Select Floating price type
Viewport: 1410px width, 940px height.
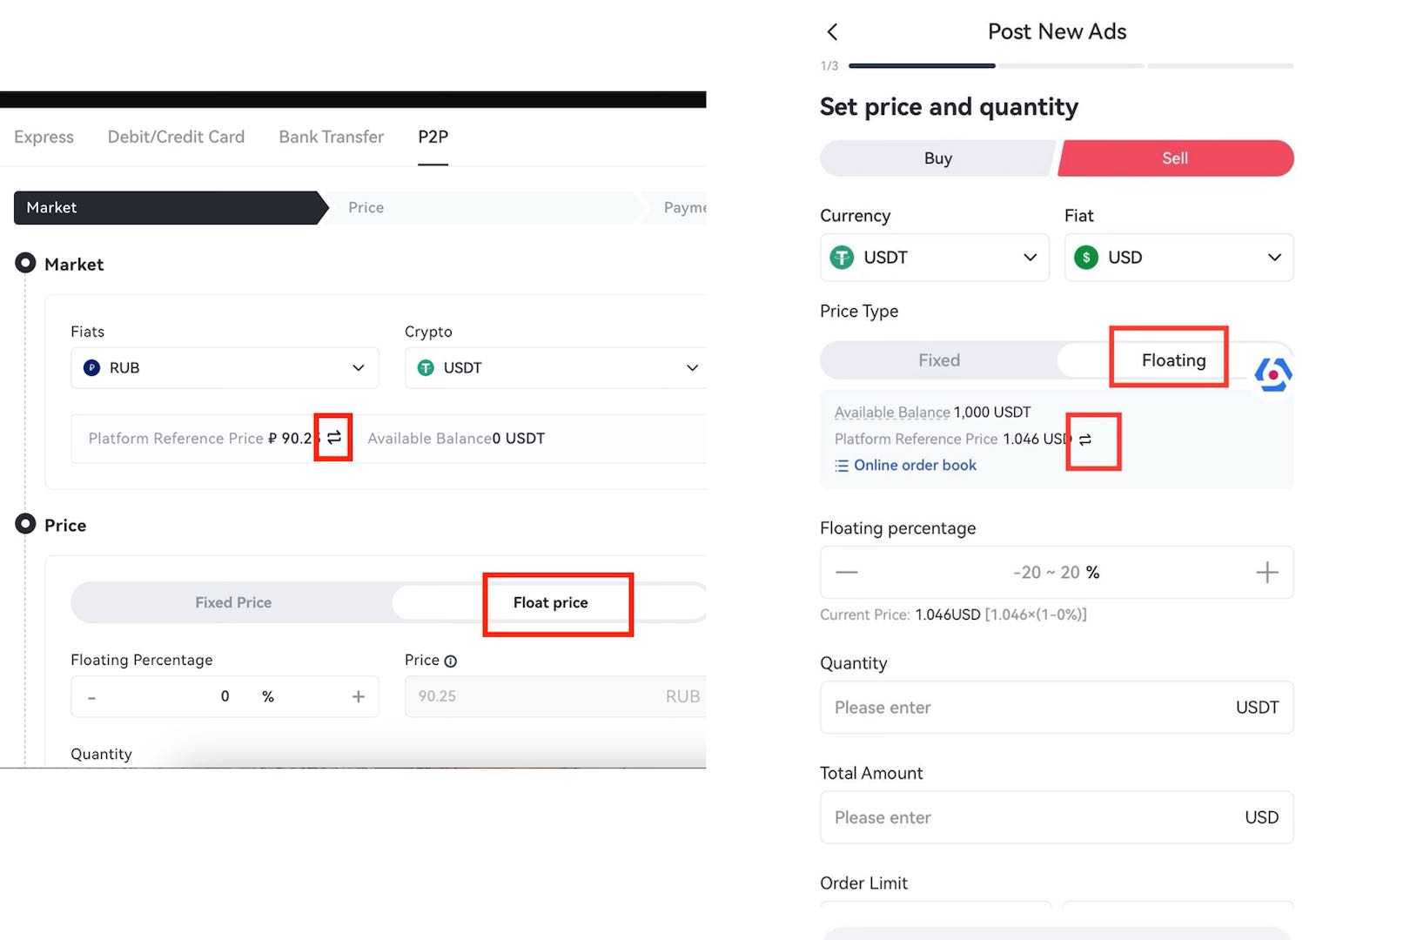coord(1172,360)
